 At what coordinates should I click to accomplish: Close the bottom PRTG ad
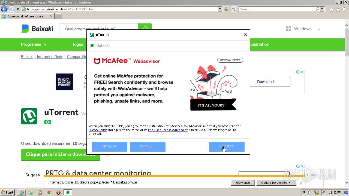302,166
